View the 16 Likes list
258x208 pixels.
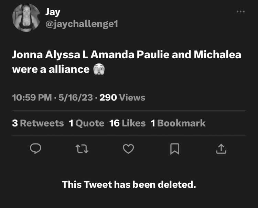click(127, 123)
